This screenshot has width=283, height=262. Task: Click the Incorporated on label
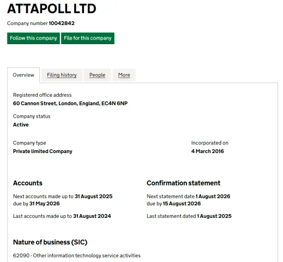[x=210, y=143]
